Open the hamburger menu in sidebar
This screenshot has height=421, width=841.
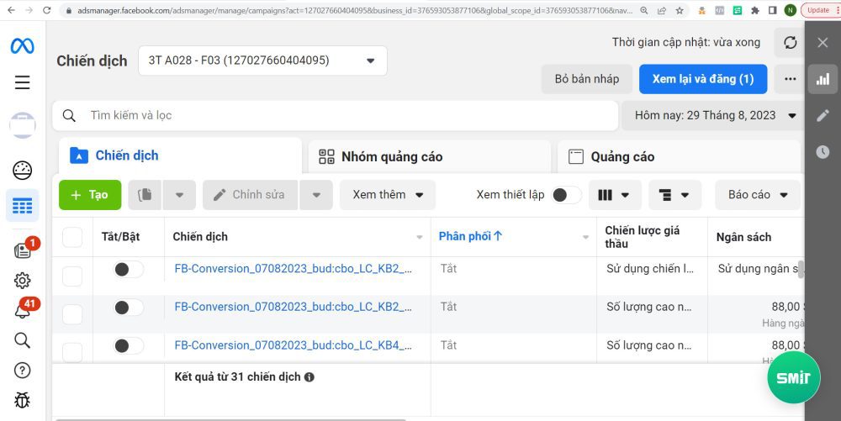(x=22, y=82)
